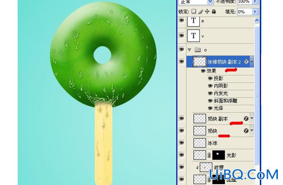The height and width of the screenshot is (185, 283).
Task: Click the 奶块 副本 layer name
Action: coord(218,119)
